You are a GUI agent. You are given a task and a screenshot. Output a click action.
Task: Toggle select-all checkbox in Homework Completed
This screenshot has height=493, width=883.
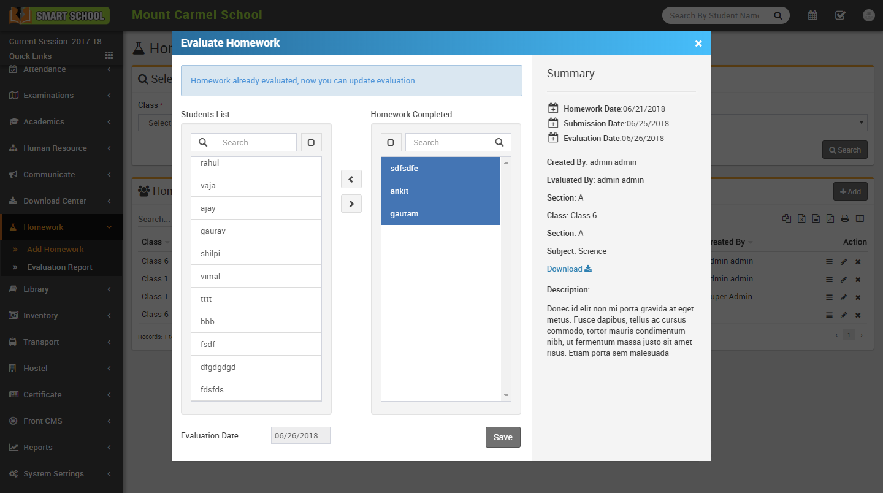click(x=391, y=142)
